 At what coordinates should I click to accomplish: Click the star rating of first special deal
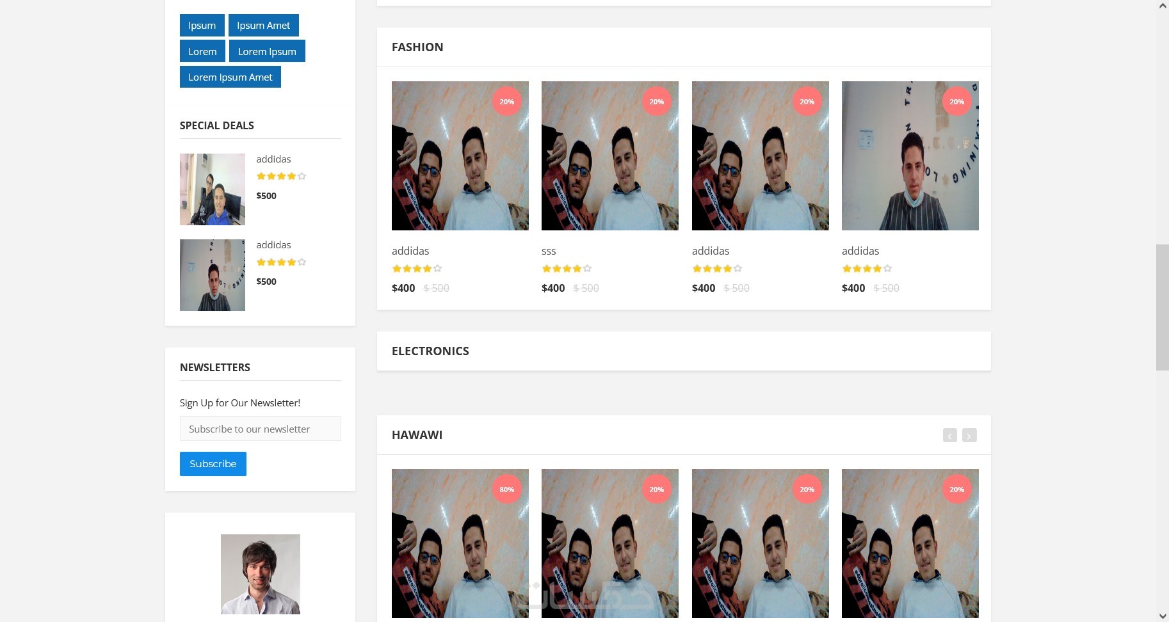281,176
